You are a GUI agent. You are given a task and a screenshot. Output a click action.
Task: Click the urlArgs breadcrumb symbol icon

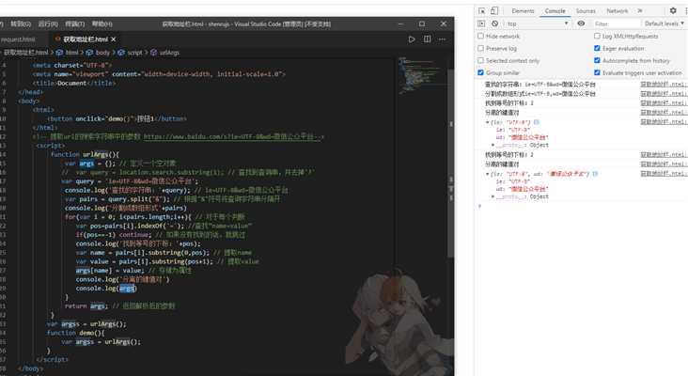coord(153,53)
